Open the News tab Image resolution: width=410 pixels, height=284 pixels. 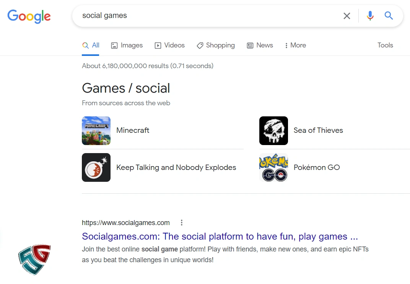[260, 45]
